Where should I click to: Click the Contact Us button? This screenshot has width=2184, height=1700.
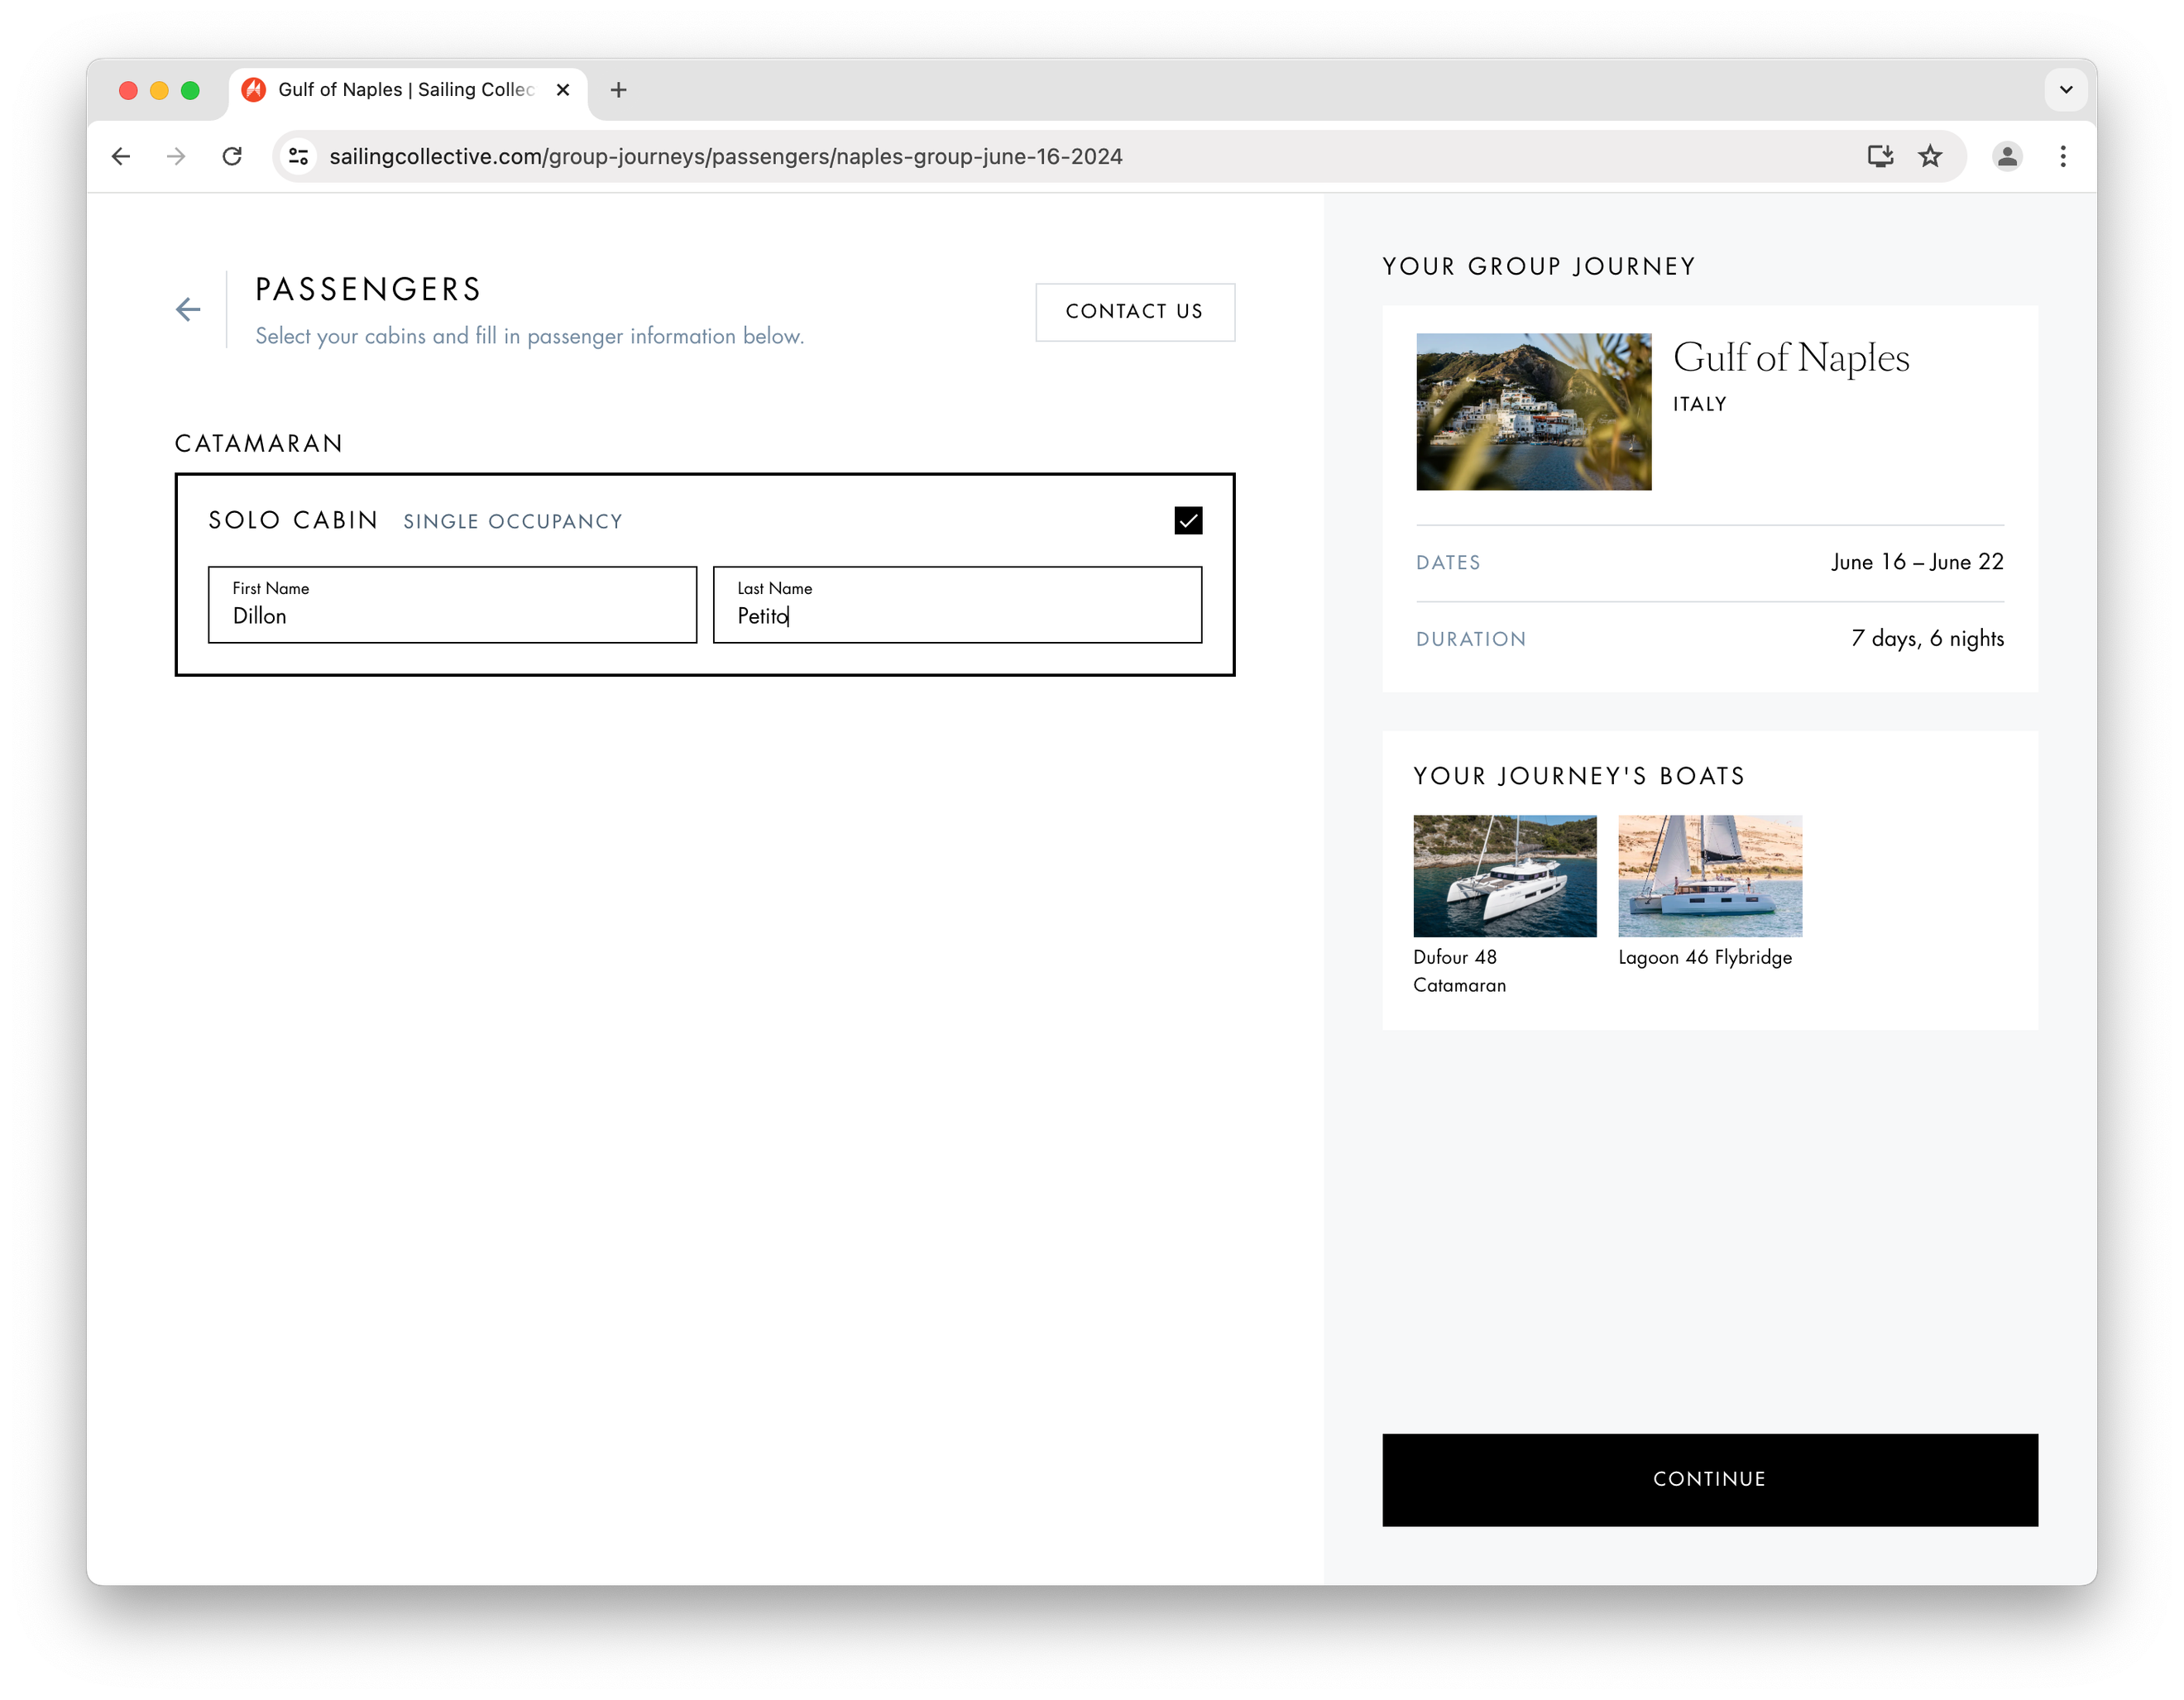coord(1134,312)
